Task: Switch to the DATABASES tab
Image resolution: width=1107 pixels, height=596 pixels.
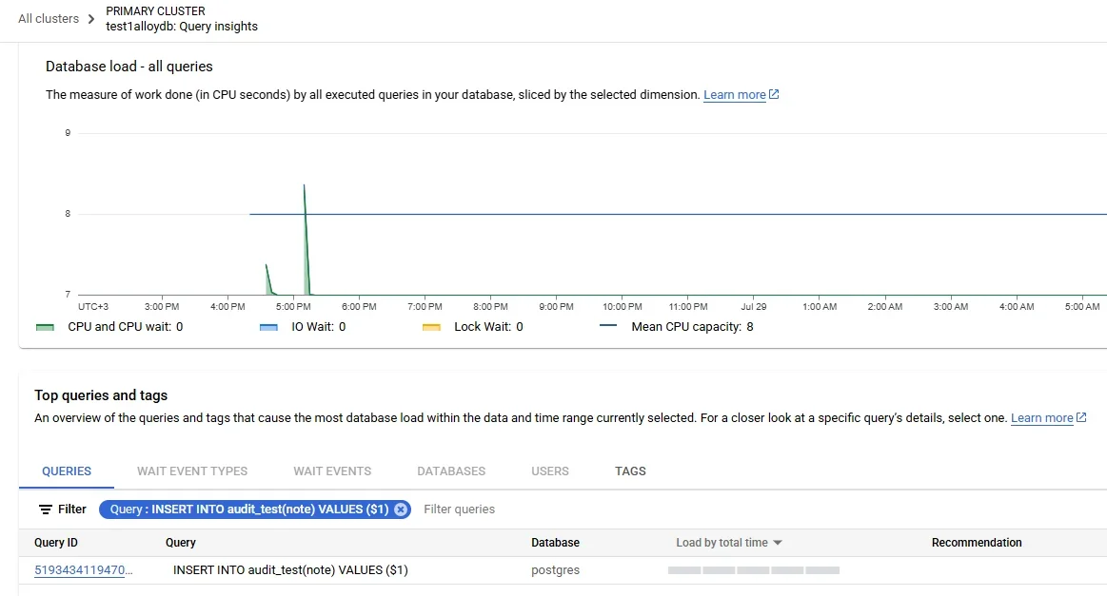Action: click(450, 471)
